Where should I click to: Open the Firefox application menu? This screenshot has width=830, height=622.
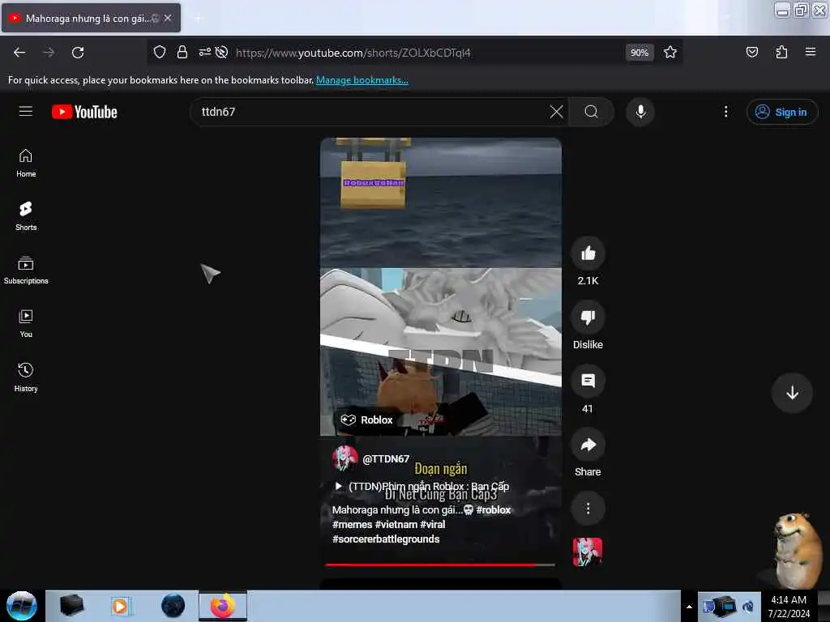pyautogui.click(x=810, y=53)
